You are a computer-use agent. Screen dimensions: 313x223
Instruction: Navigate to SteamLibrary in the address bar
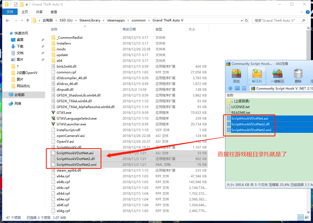click(90, 20)
